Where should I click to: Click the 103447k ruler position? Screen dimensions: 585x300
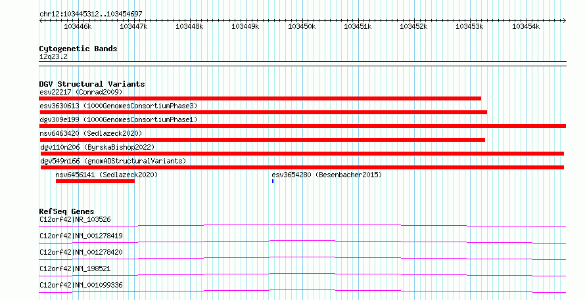(x=133, y=27)
